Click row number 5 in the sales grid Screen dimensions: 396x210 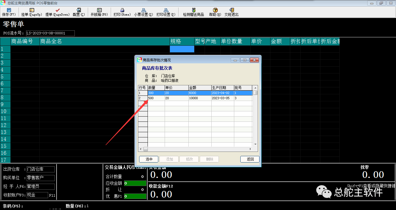[5, 77]
